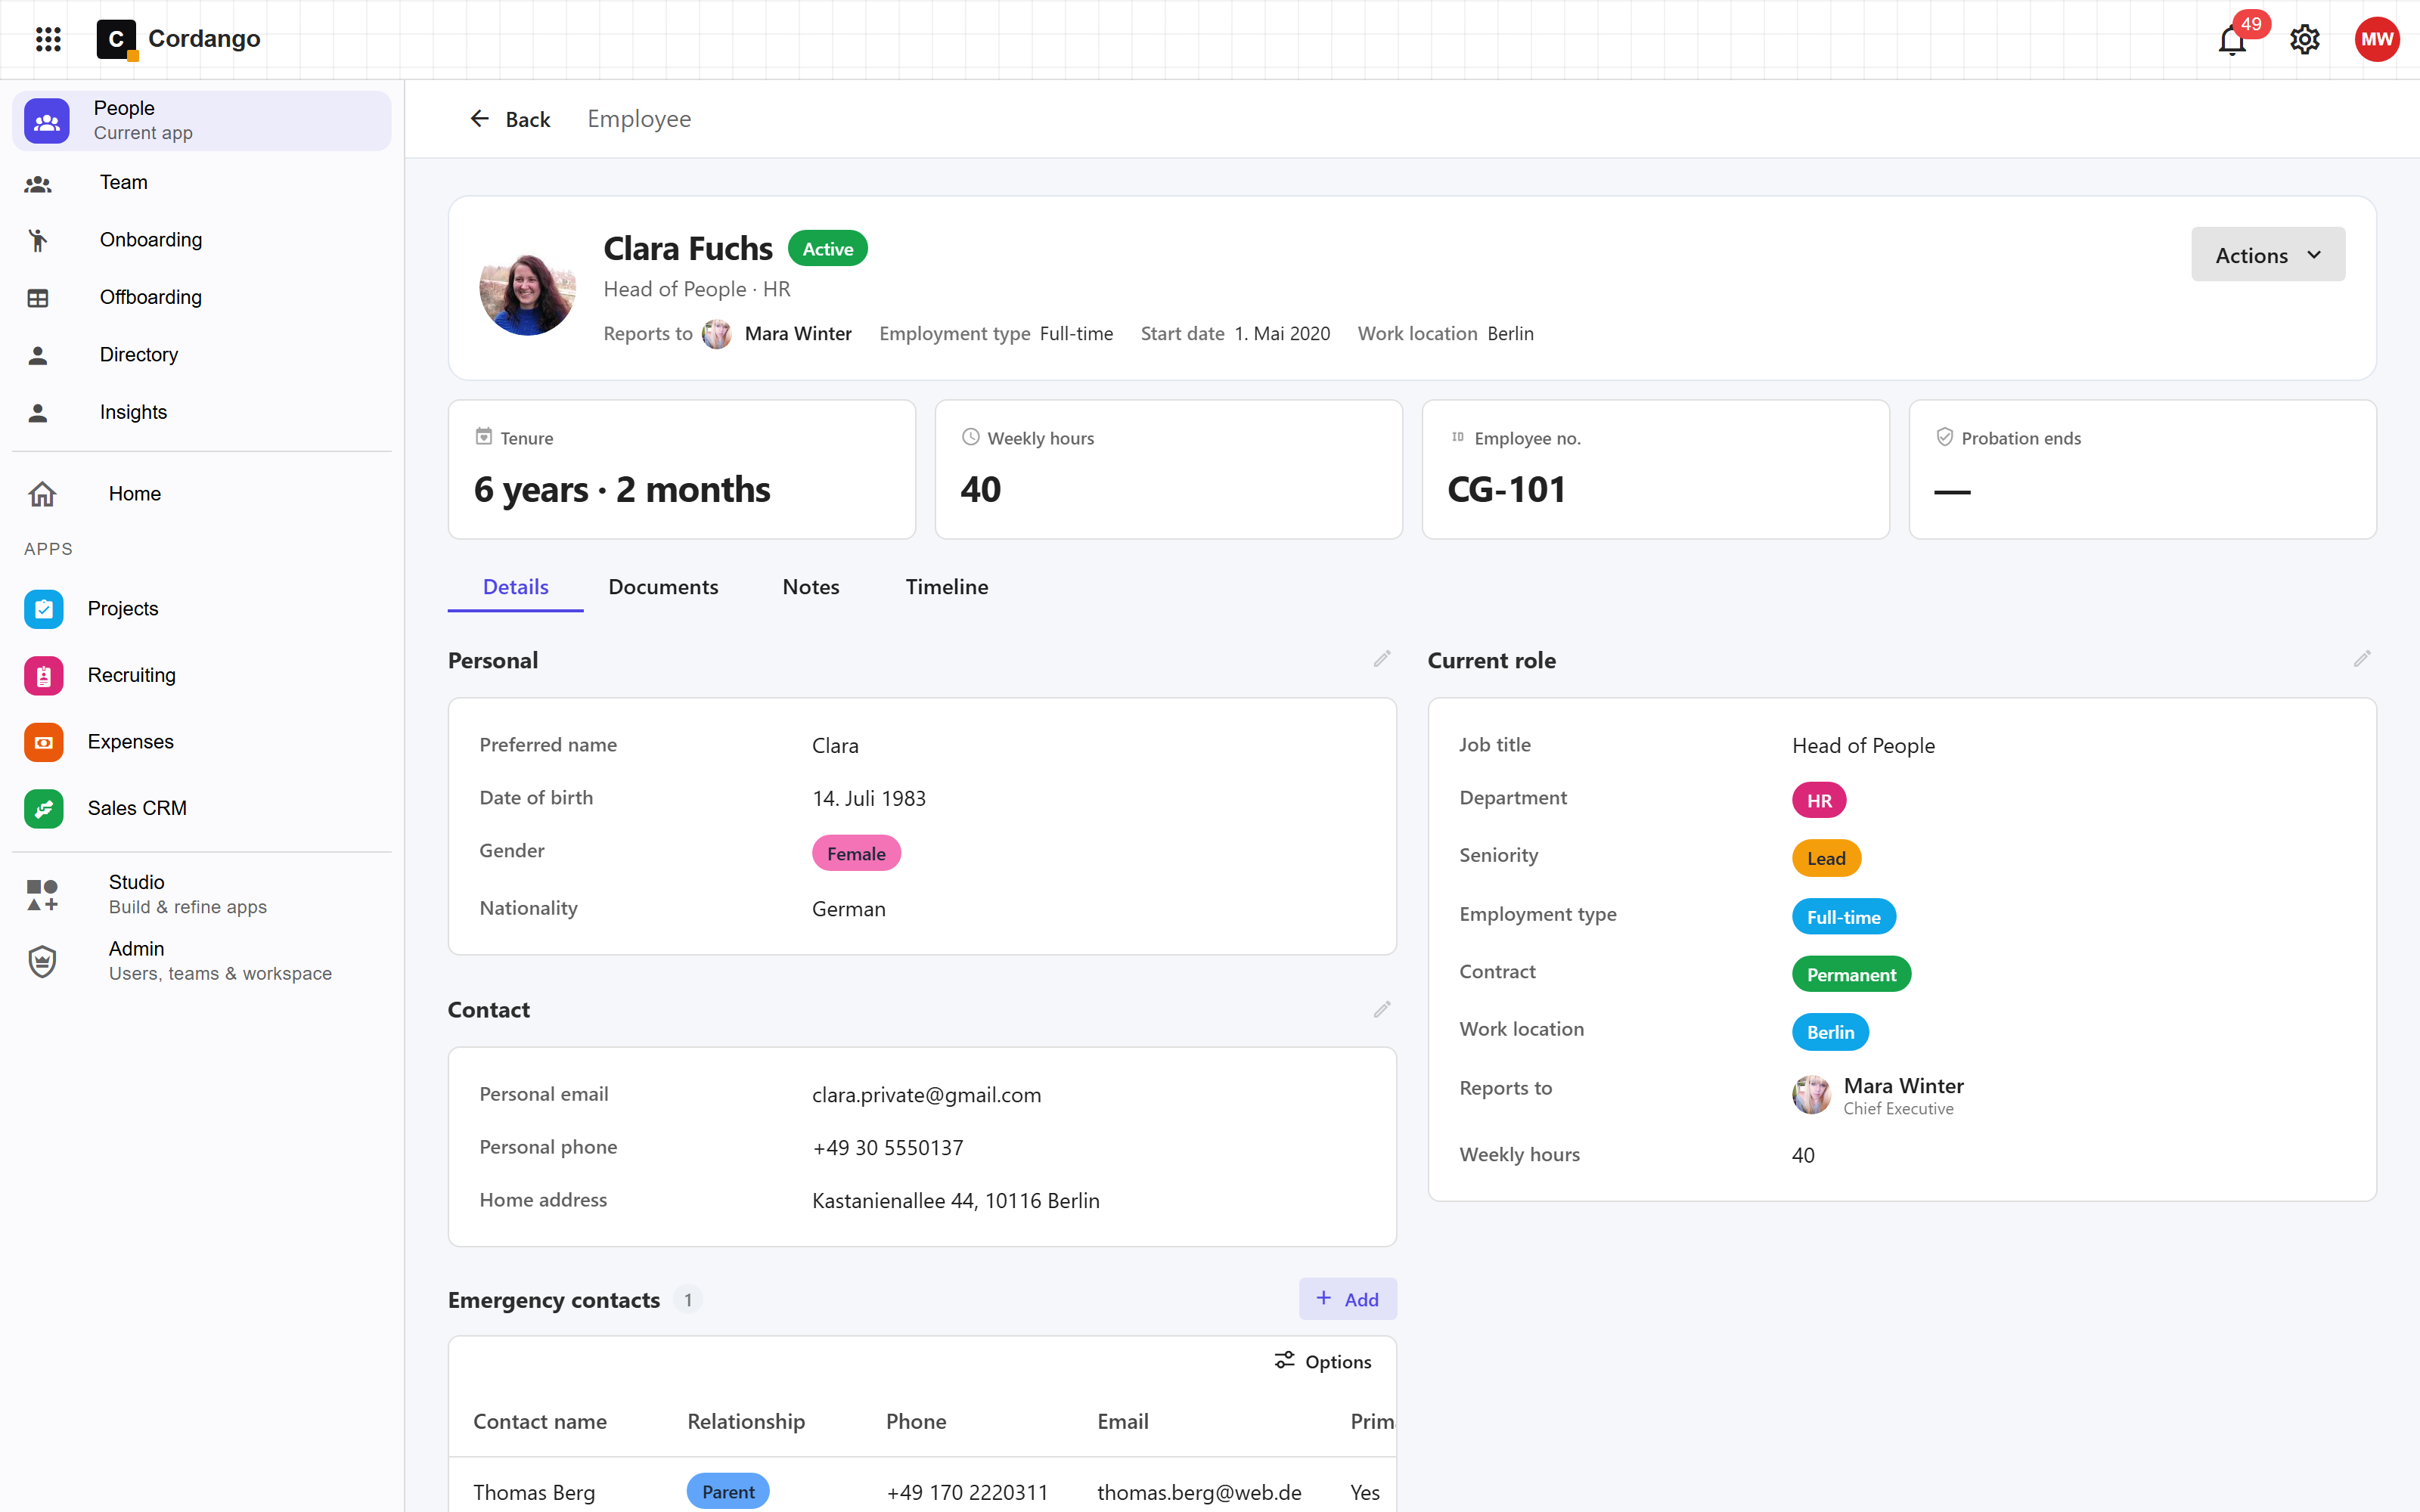Click the Berlin work location tag
Viewport: 2420px width, 1512px height.
pos(1829,1032)
